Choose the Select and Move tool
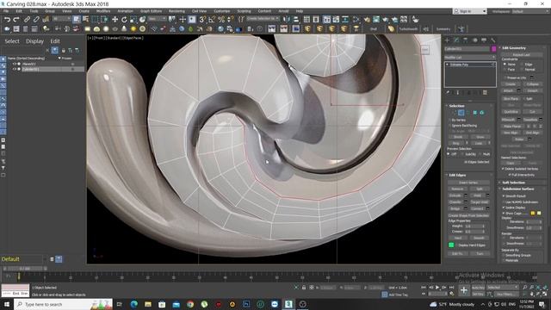 115,19
